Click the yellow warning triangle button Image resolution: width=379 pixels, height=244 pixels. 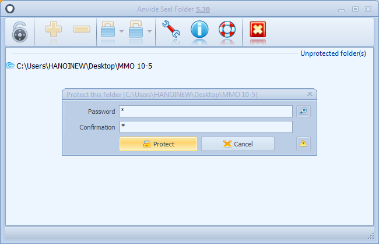303,143
